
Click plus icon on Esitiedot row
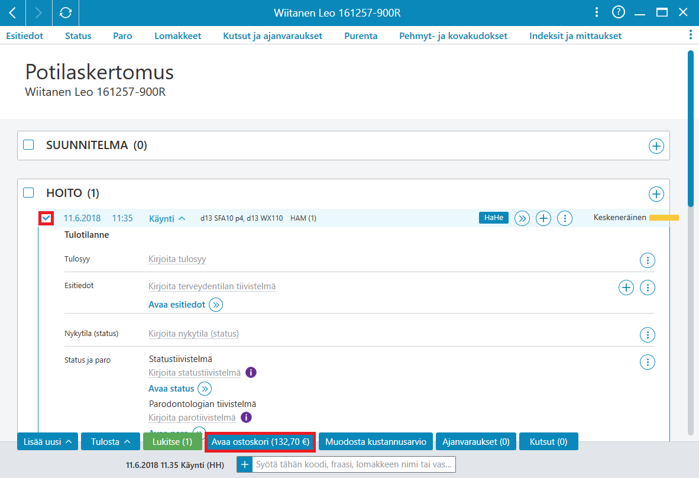[x=626, y=288]
